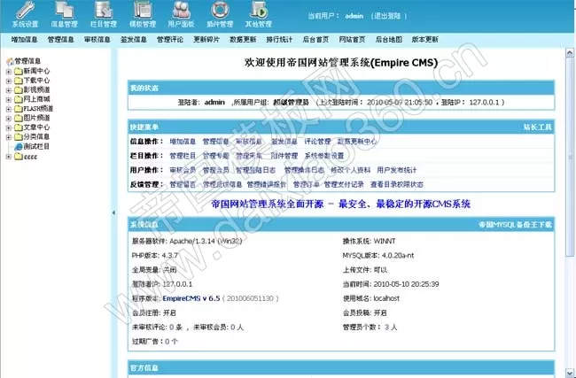Click the home icon beside 管理信息 tree root
The image size is (576, 378).
[x=10, y=61]
